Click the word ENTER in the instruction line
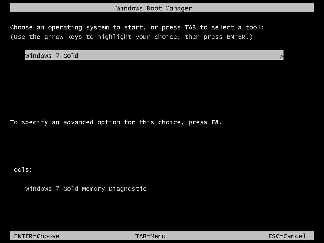This screenshot has height=243, width=324. tap(236, 37)
